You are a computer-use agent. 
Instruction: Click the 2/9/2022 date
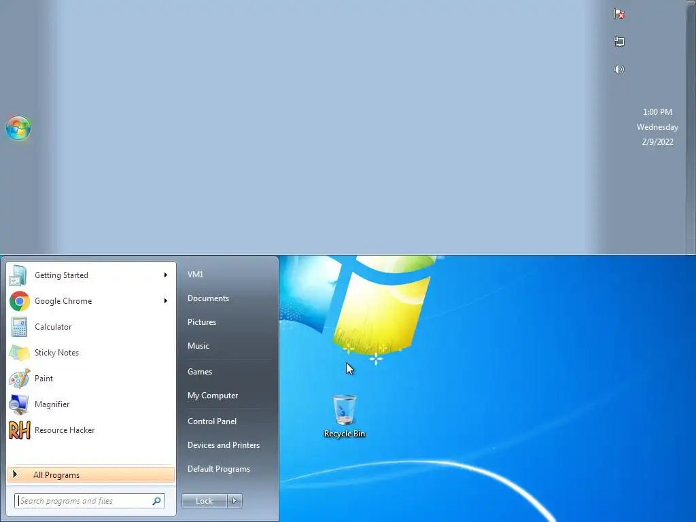(657, 141)
